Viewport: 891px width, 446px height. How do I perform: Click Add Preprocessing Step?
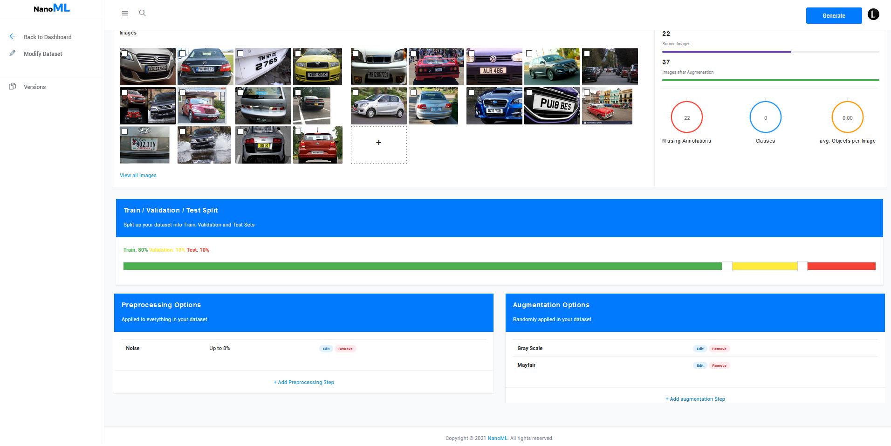304,382
